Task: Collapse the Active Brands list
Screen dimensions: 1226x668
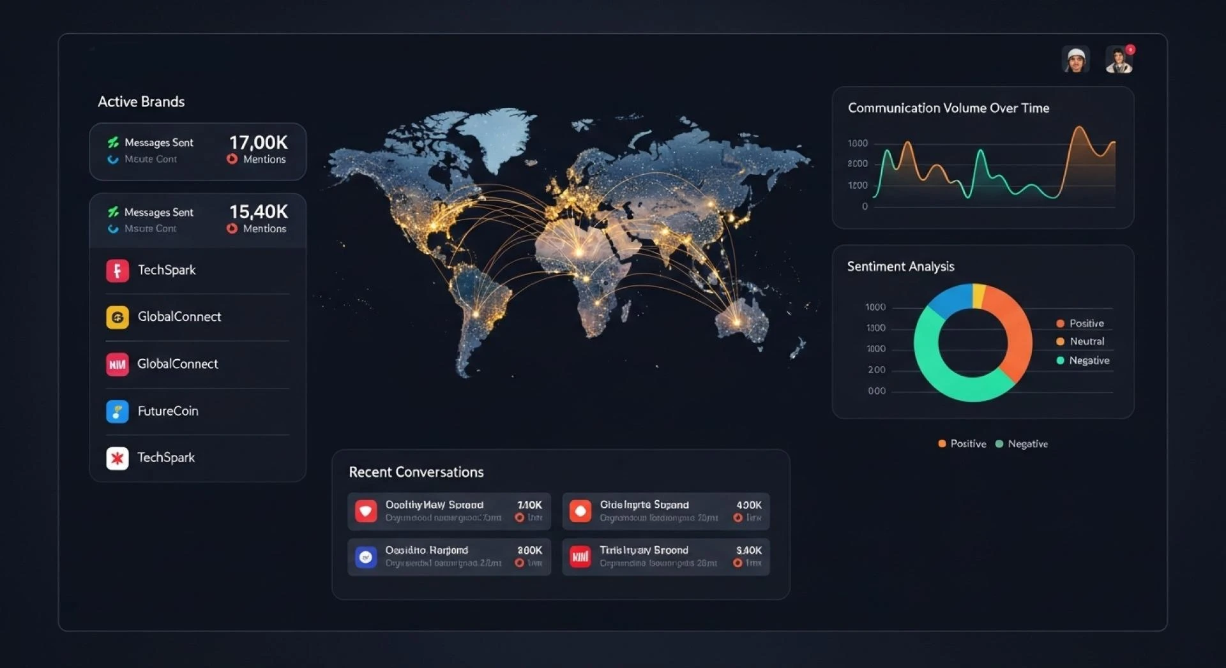Action: pos(141,101)
